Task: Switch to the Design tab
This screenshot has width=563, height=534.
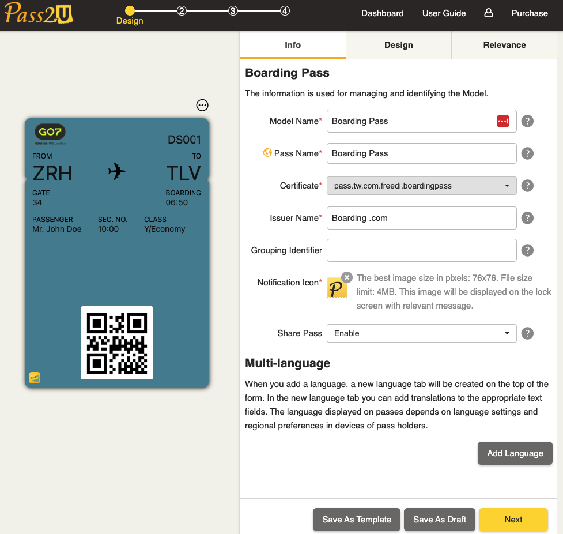Action: 398,44
